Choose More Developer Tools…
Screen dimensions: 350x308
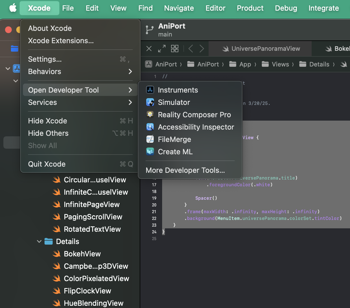coord(190,170)
